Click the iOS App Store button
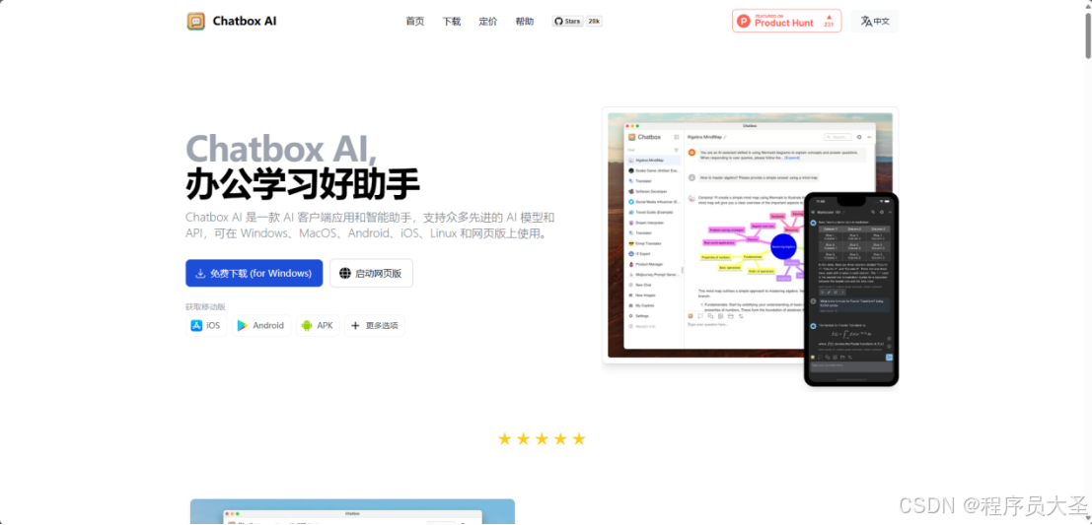The image size is (1092, 525). point(206,325)
